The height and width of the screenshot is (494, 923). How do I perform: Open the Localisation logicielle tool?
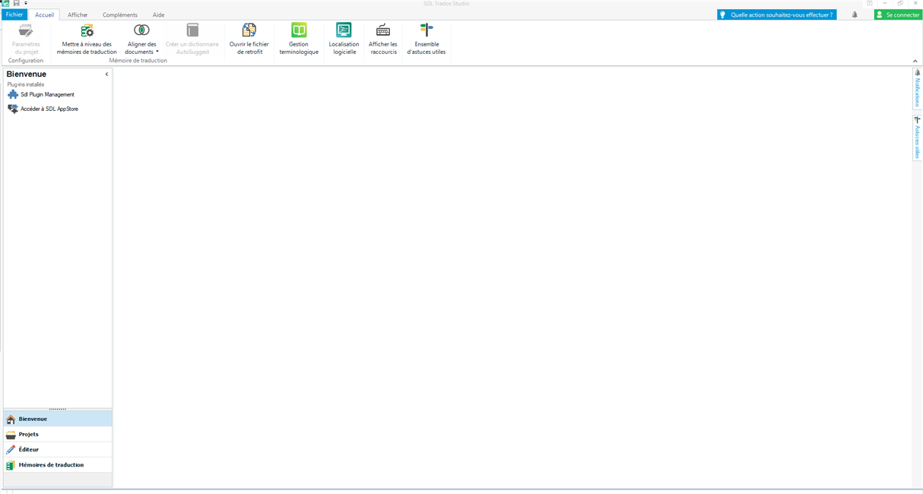pos(344,38)
